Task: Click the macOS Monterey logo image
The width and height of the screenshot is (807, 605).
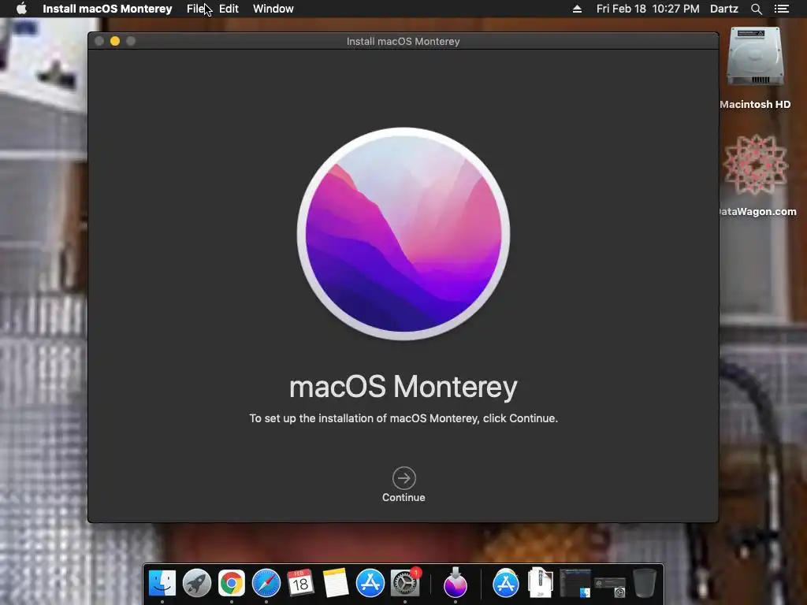Action: (403, 233)
